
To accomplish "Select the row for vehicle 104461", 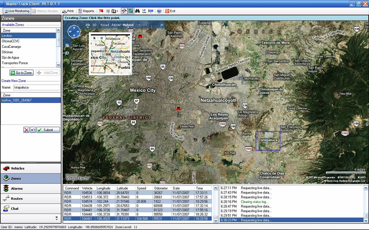I will coord(138,218).
